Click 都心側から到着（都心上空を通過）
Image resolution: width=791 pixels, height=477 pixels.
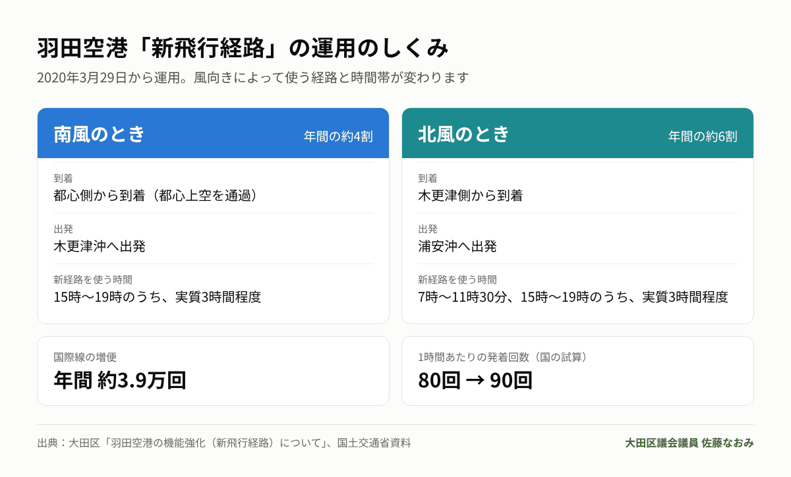155,196
